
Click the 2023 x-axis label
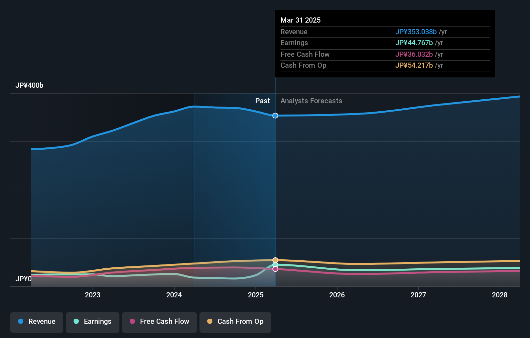tap(93, 295)
